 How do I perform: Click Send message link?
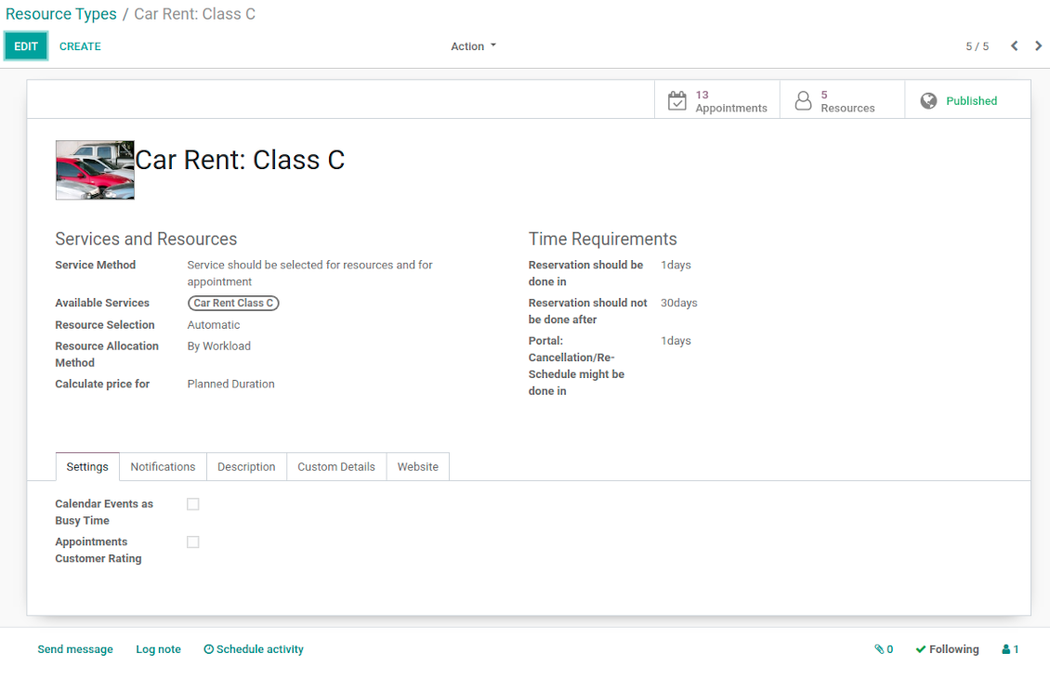click(75, 649)
